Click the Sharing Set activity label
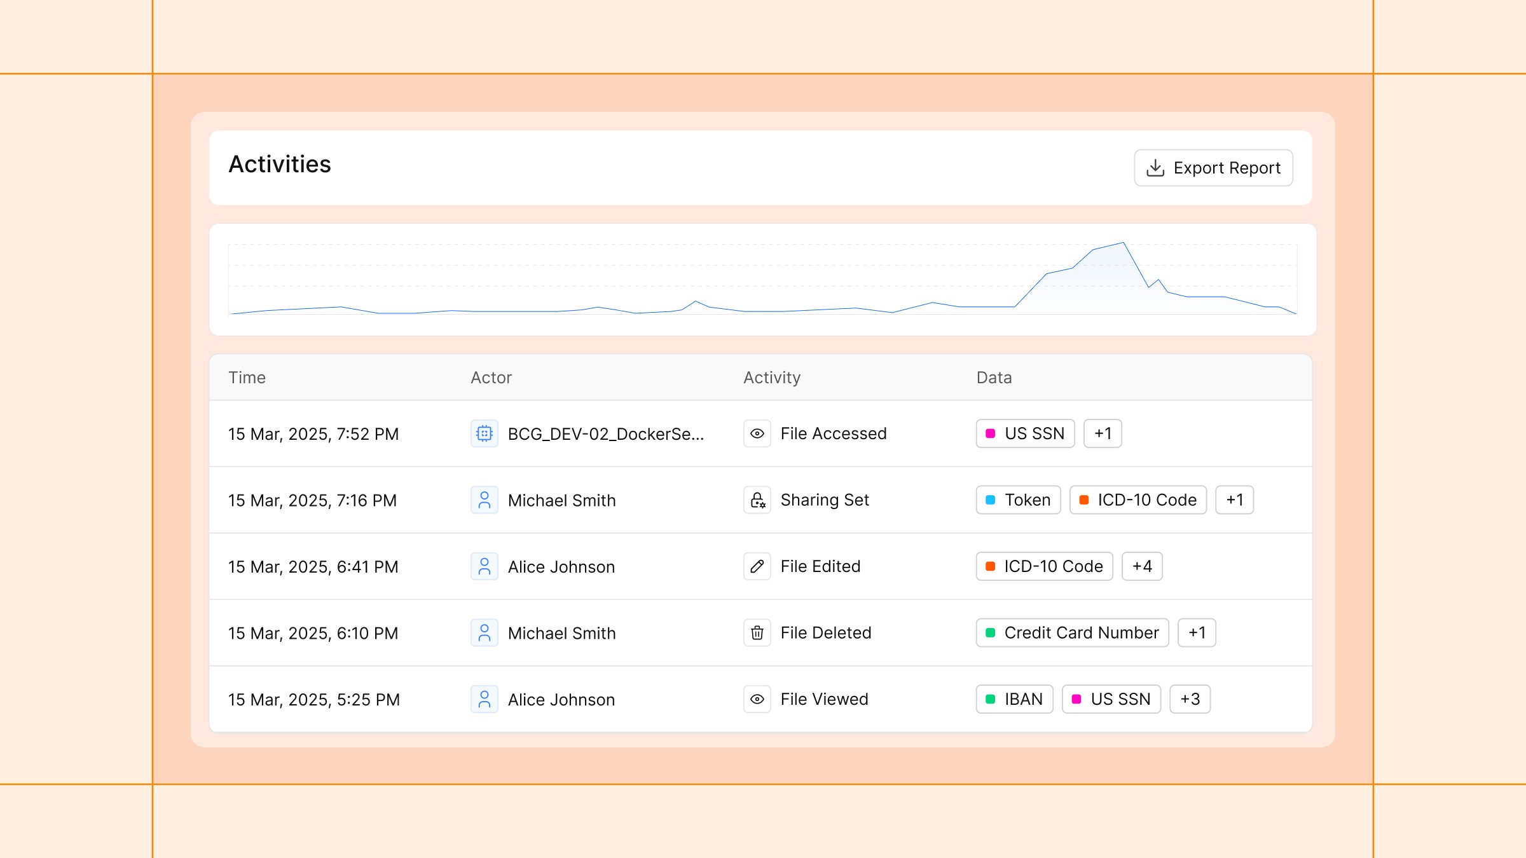1526x858 pixels. [825, 500]
